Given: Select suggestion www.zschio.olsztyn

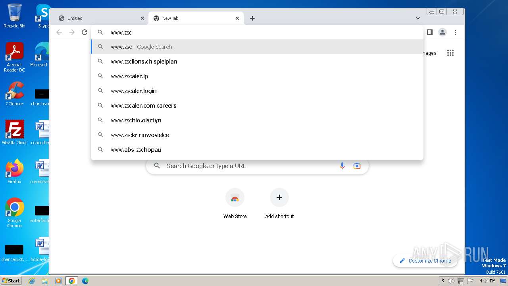Looking at the screenshot, I should coord(257,120).
